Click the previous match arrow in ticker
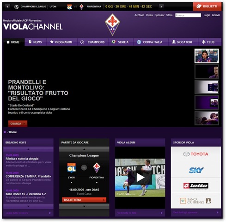 [x=7, y=6]
